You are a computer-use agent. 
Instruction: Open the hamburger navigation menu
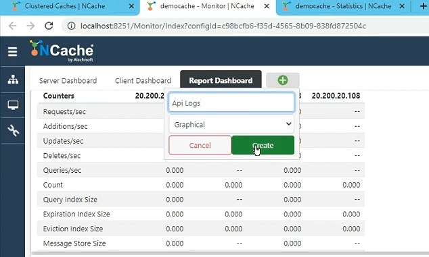[x=12, y=51]
